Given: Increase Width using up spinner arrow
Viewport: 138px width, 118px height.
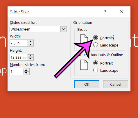Looking at the screenshot, I should [31, 42].
